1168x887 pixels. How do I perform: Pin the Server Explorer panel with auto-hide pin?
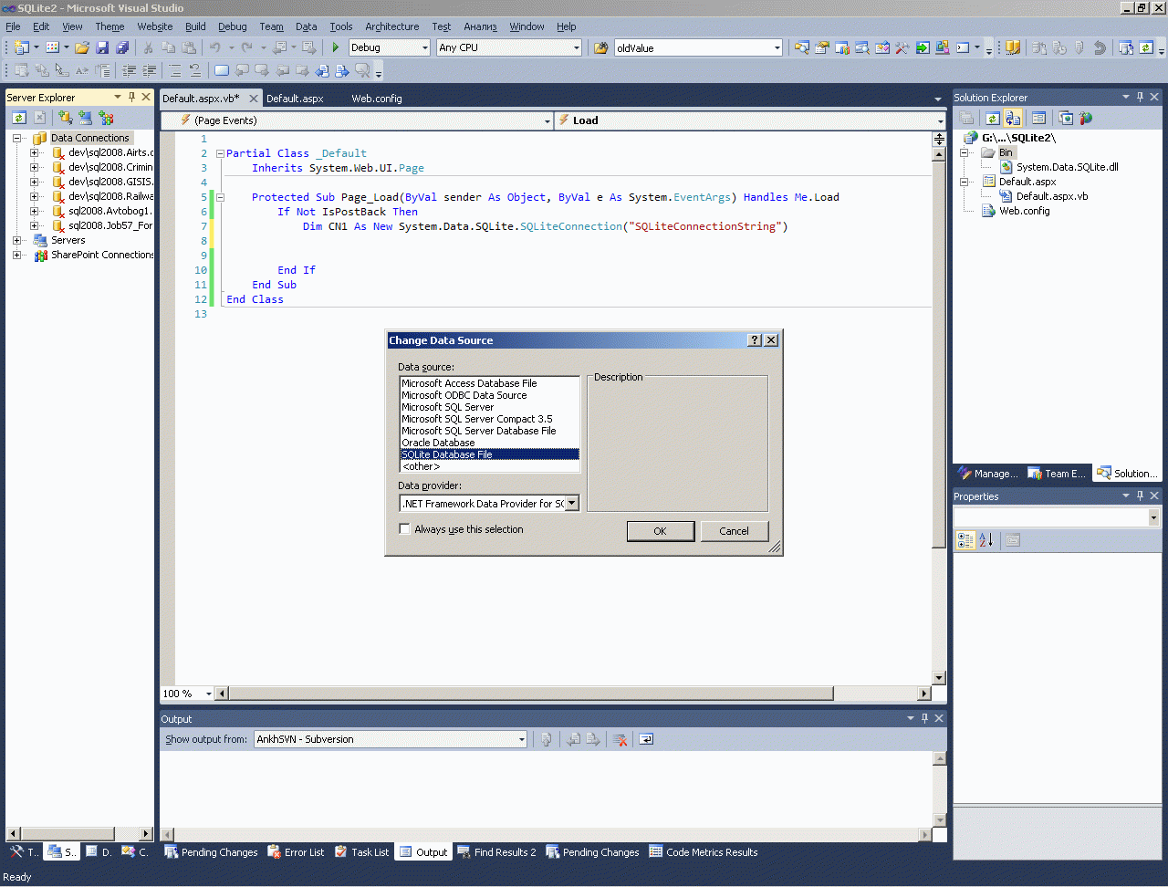pos(131,97)
